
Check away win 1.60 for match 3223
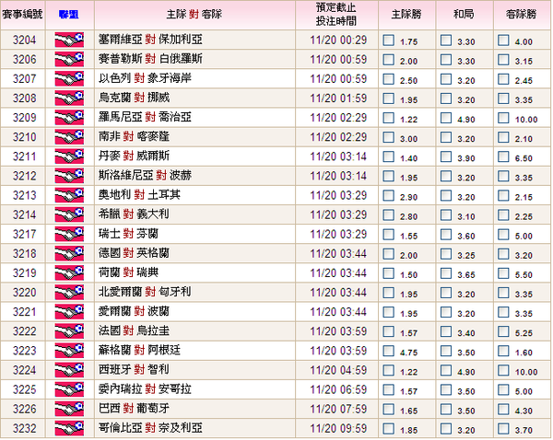point(503,351)
